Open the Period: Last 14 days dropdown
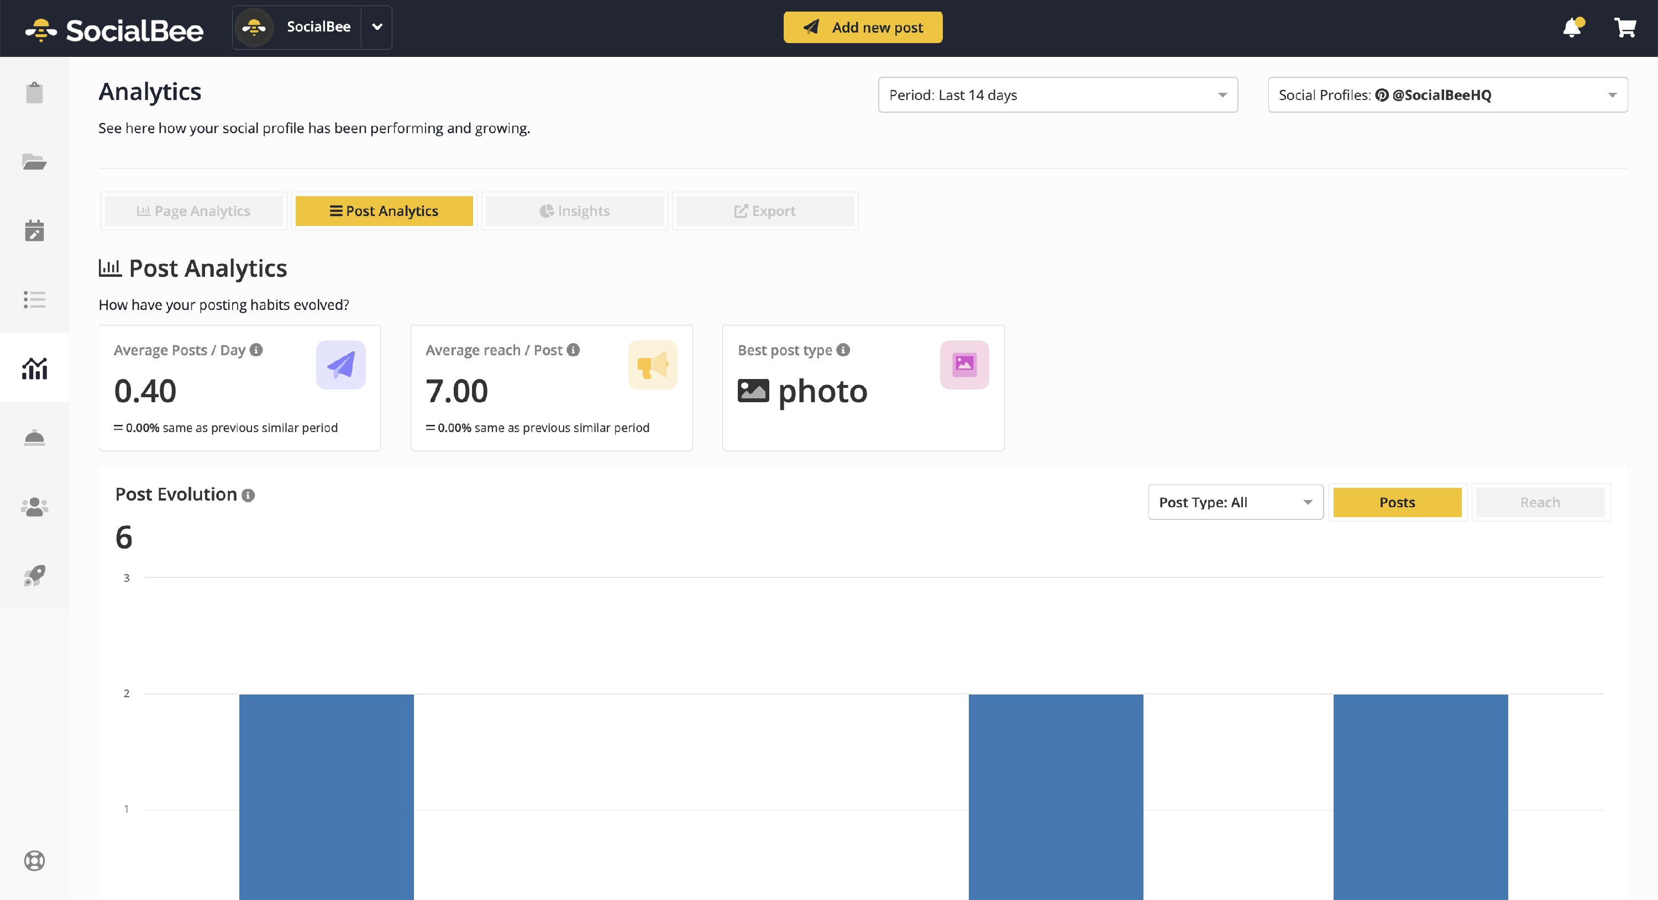1658x900 pixels. (1057, 94)
